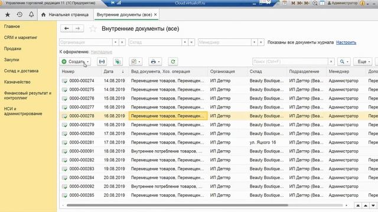The height and width of the screenshot is (212, 378).
Task: Sort by the Дата column header
Action: 114,71
